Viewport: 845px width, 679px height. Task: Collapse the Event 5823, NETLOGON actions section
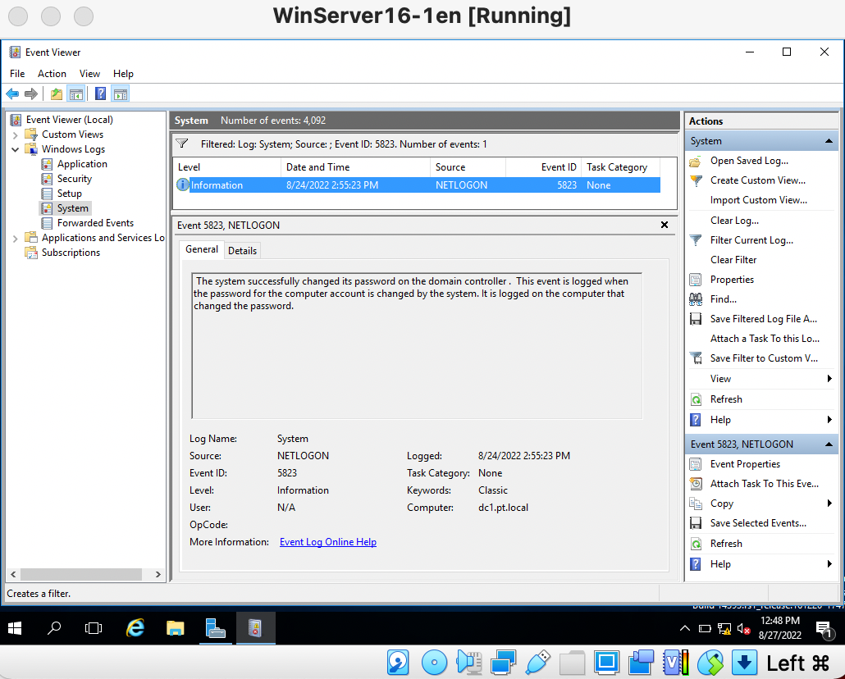point(829,444)
